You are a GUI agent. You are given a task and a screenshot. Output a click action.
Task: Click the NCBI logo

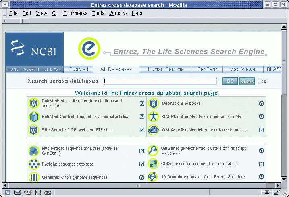click(x=35, y=49)
